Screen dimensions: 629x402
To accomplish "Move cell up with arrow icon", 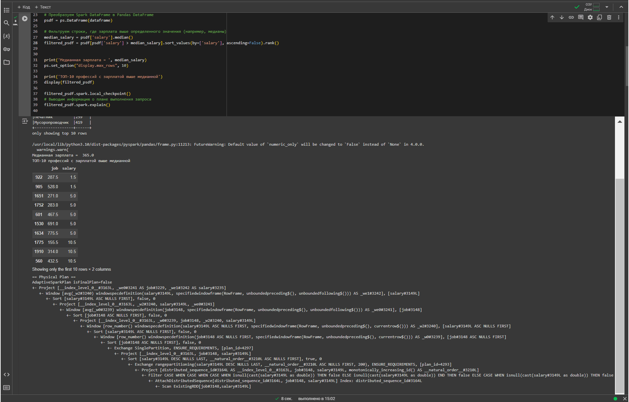I will [552, 17].
